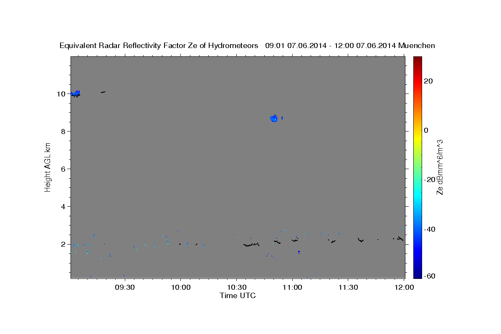Click the height axis label 6
Image resolution: width=501 pixels, height=334 pixels.
[x=63, y=169]
